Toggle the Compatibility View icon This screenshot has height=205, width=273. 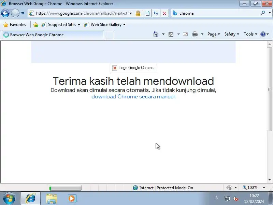[147, 13]
